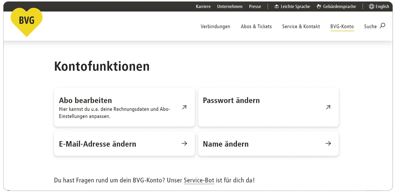
Task: Switch to Gebärdensprache version
Action: pos(339,7)
